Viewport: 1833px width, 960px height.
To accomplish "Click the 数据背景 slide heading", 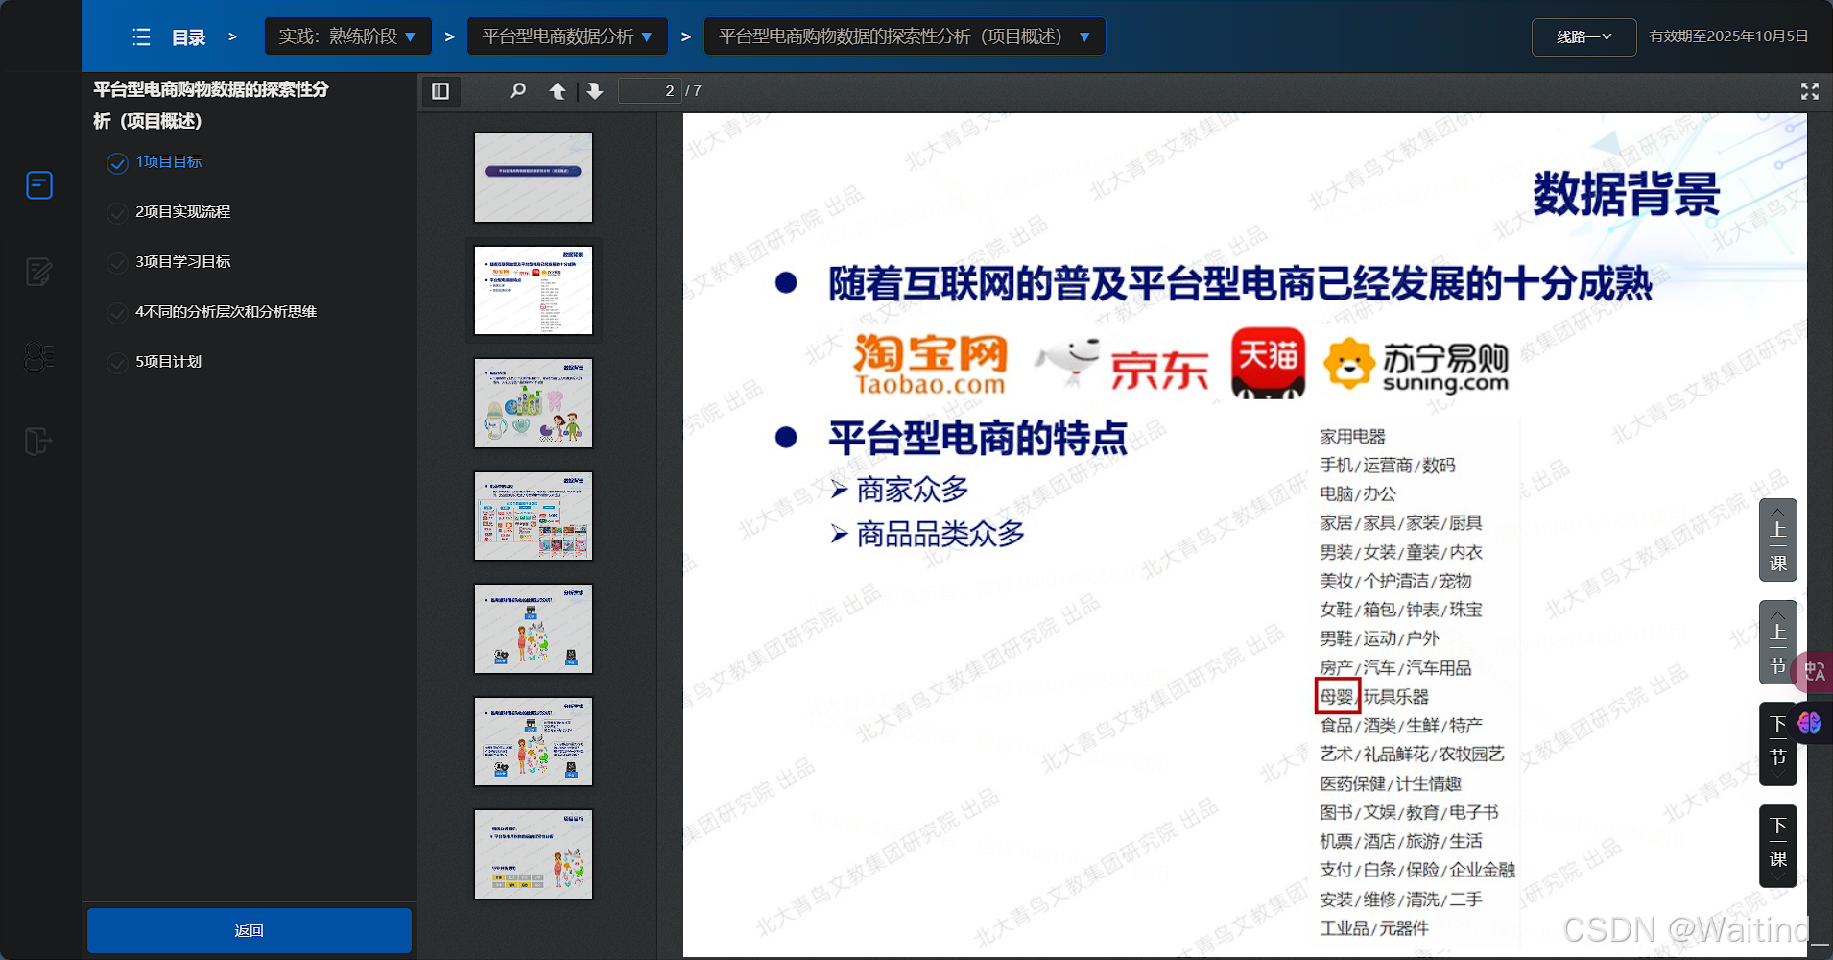I will coord(1627,195).
